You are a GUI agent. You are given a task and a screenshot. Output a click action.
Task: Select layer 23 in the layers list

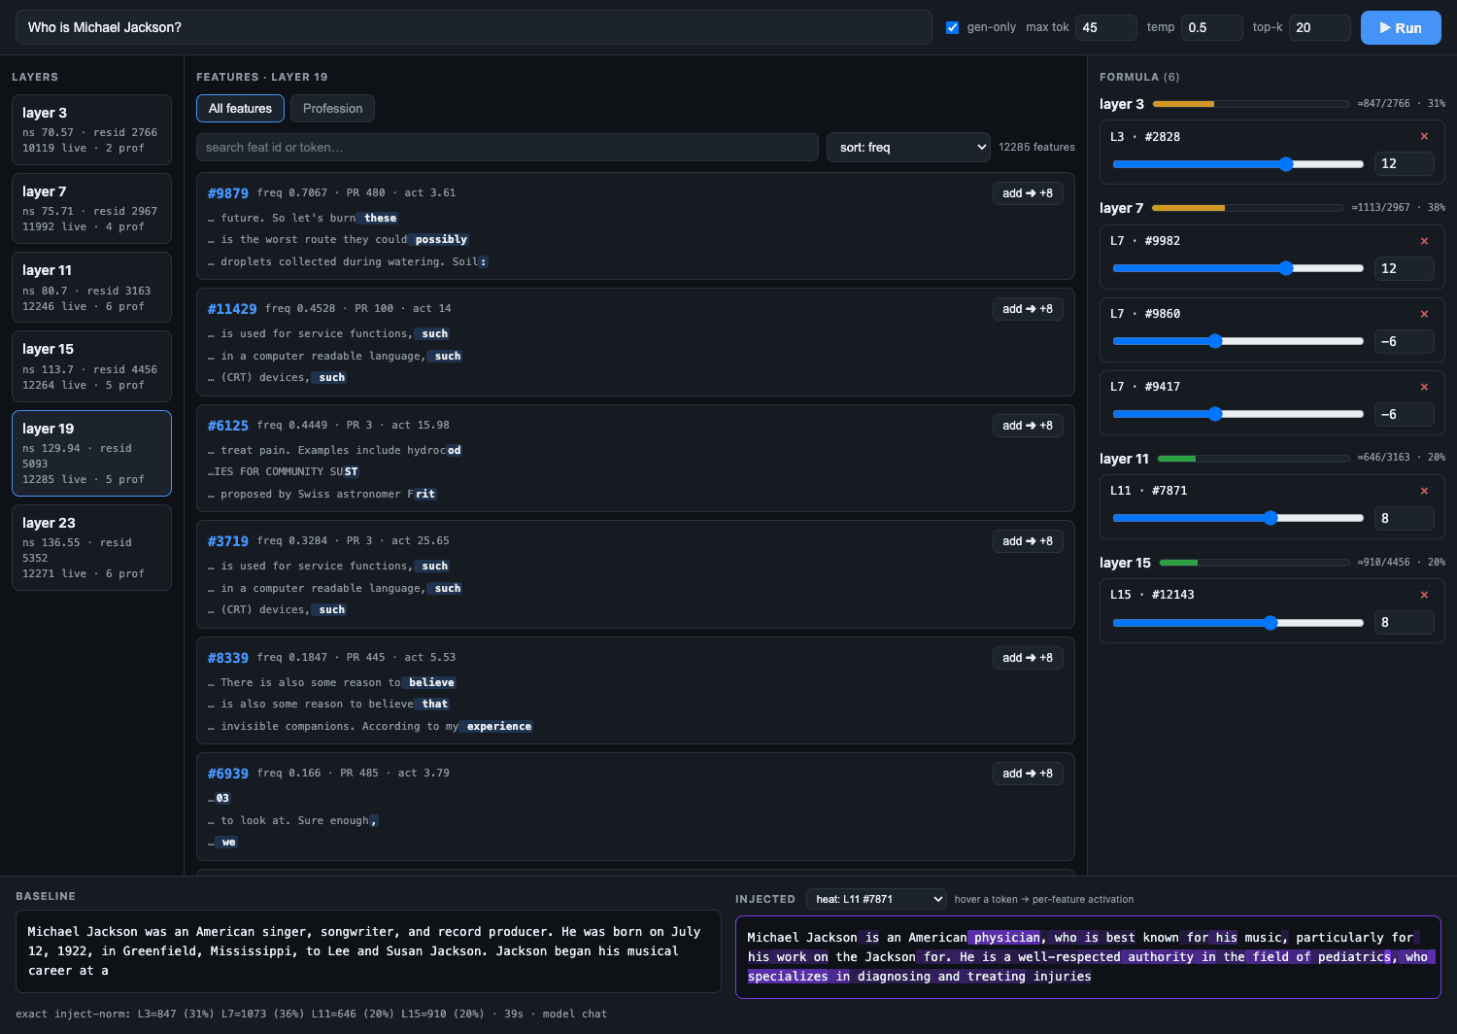click(x=91, y=548)
